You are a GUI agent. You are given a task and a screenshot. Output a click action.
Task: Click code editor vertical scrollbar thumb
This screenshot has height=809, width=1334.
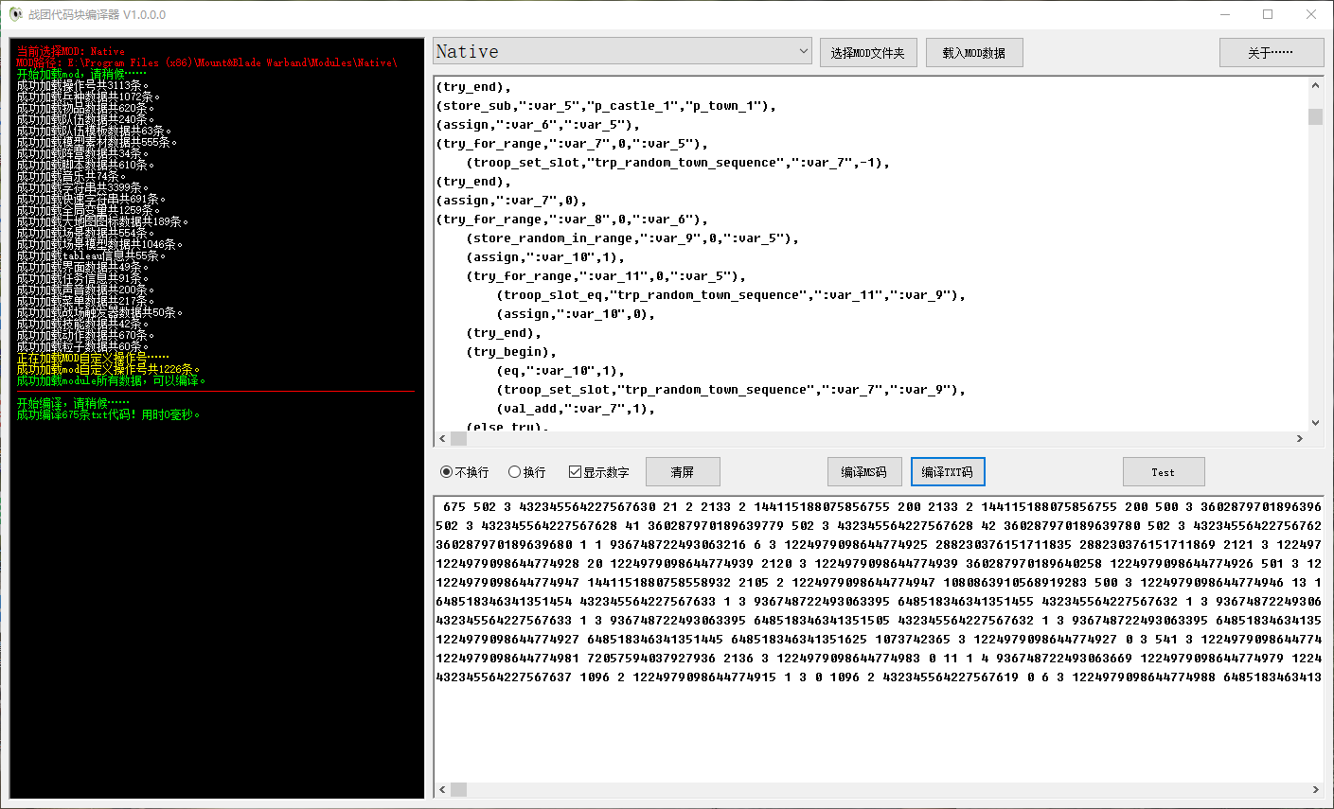point(1315,116)
